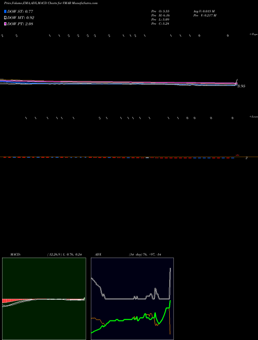The height and width of the screenshot is (340, 258).
Task: Click the ADX panel title
Action: [x=98, y=254]
